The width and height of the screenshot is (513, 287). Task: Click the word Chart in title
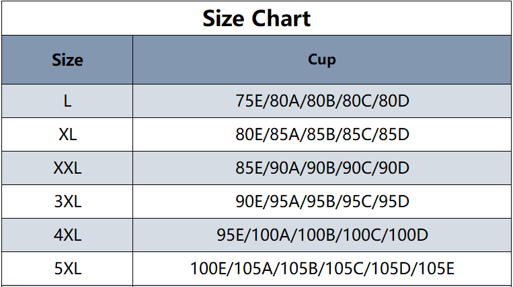pyautogui.click(x=281, y=18)
